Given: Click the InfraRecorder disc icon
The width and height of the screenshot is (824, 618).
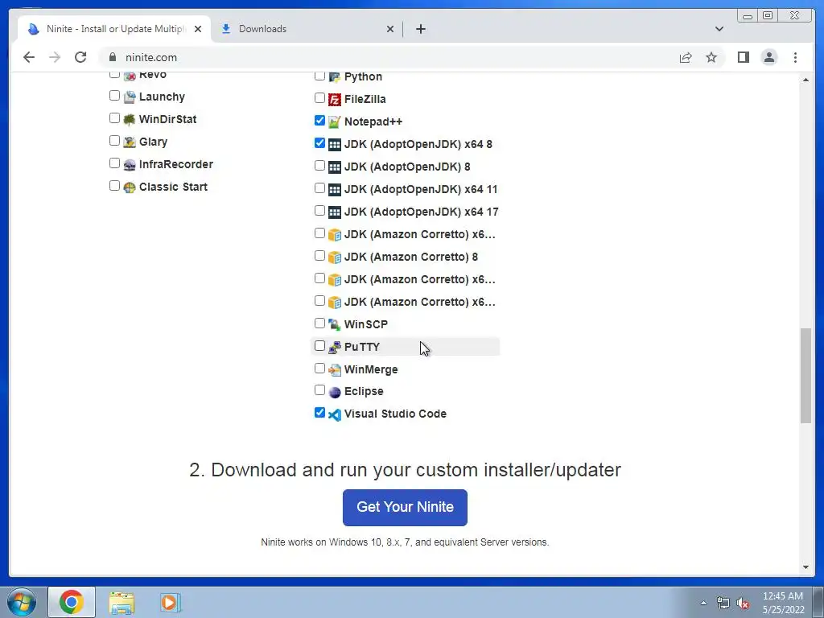Looking at the screenshot, I should click(x=130, y=165).
